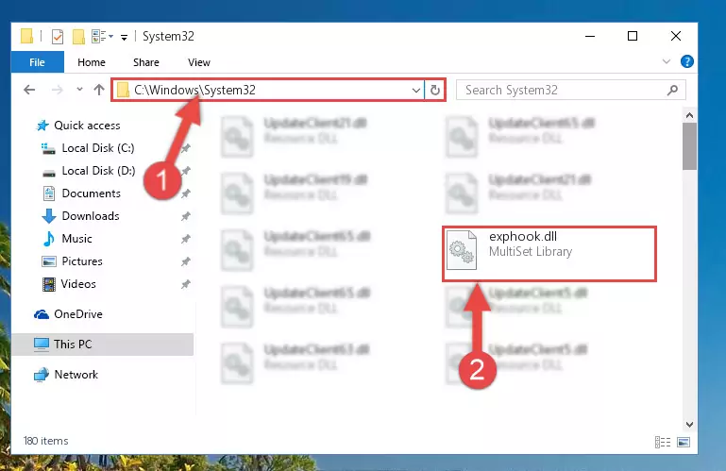Click the pin icon next to Documents

coord(186,193)
